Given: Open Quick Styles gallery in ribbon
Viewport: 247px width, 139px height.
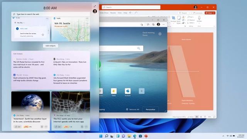Looking at the screenshot, I should tap(179, 20).
